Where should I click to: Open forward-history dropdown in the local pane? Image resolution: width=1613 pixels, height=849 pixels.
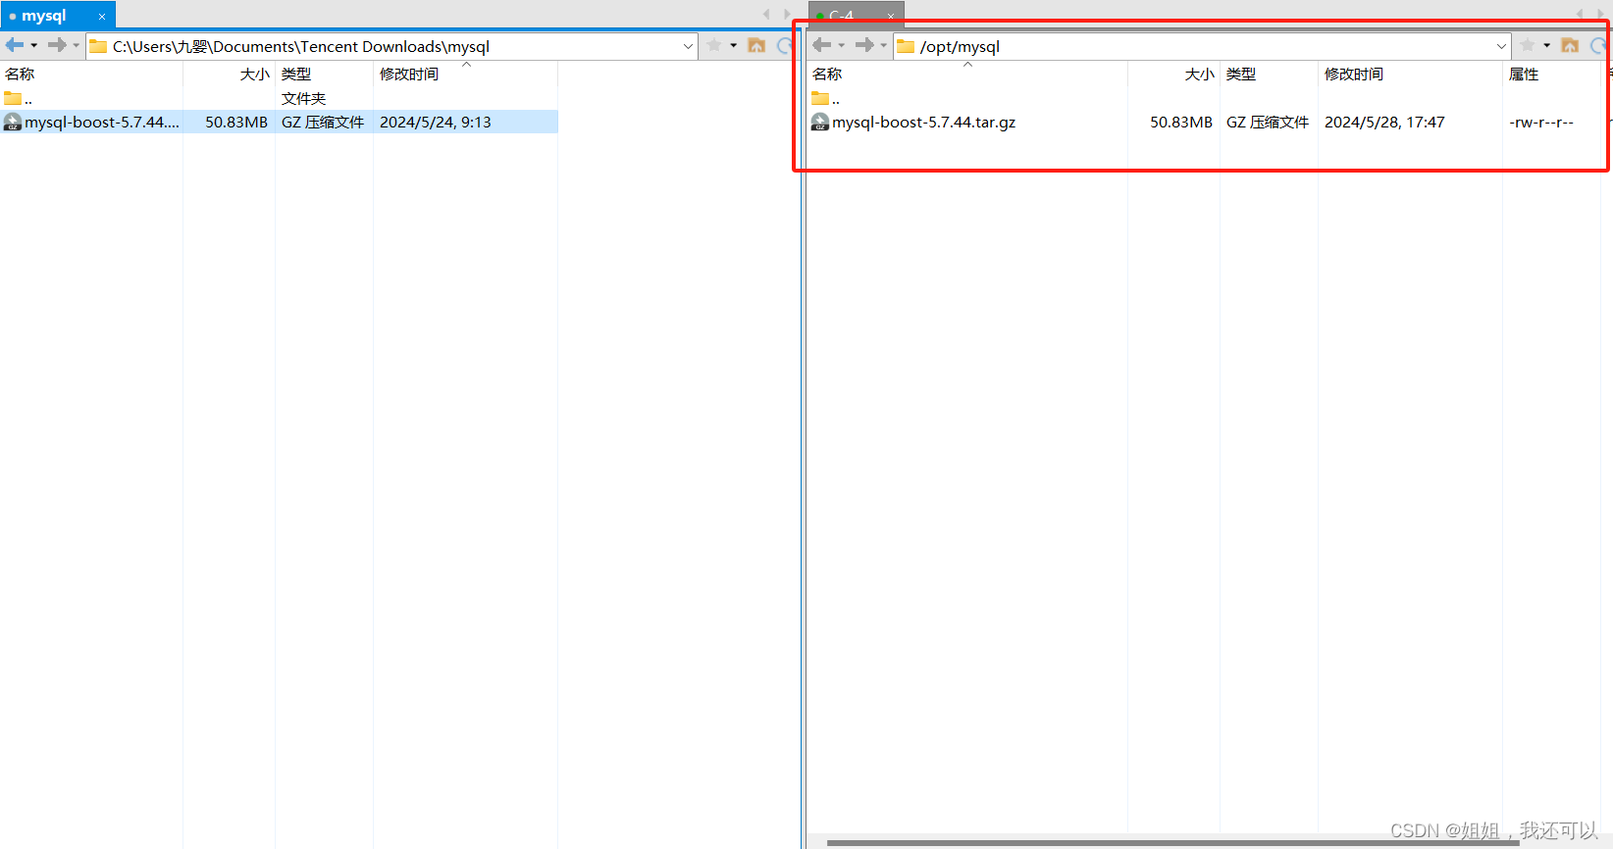coord(77,45)
